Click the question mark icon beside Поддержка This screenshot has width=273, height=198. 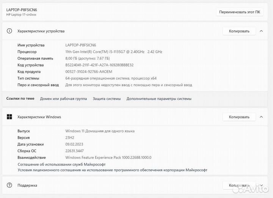pos(9,185)
